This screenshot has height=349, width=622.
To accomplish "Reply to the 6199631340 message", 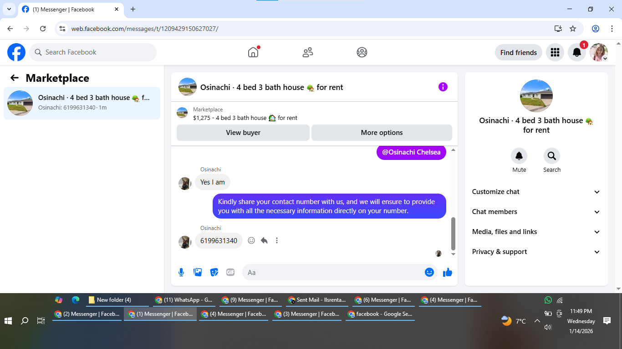I will tap(264, 240).
